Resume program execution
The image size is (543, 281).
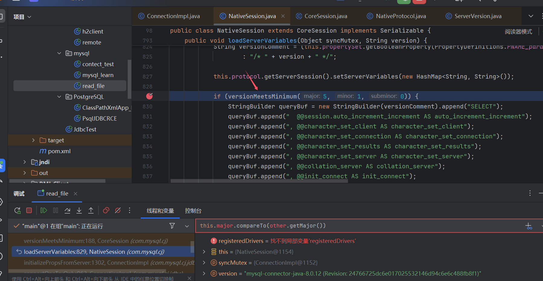tap(44, 210)
